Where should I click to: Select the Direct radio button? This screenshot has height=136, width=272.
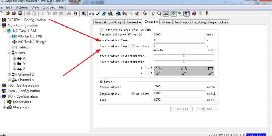point(101,82)
